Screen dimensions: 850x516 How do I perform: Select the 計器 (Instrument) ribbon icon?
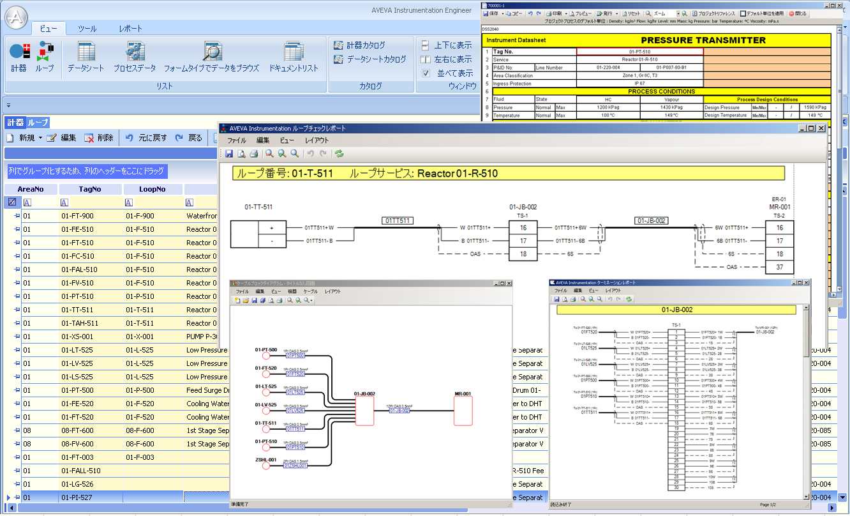[21, 56]
